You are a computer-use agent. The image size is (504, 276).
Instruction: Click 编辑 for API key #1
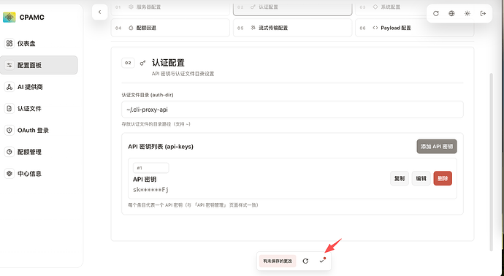(x=421, y=178)
